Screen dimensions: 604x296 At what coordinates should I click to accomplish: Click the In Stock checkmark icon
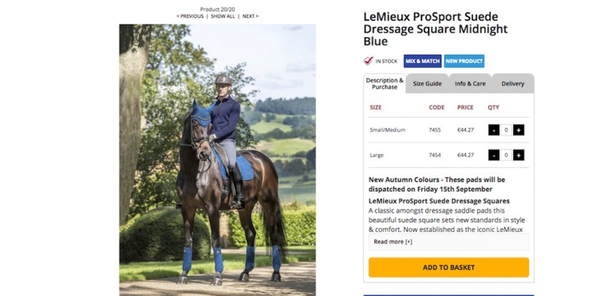tap(368, 61)
